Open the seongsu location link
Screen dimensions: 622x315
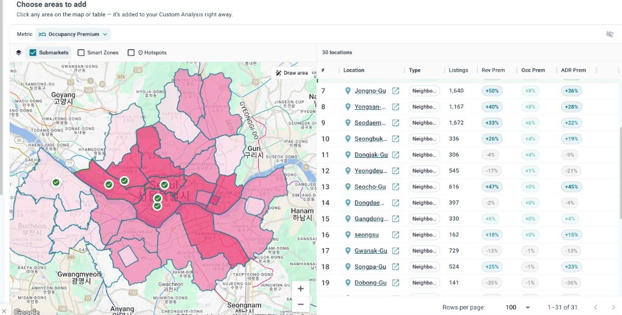click(x=366, y=234)
